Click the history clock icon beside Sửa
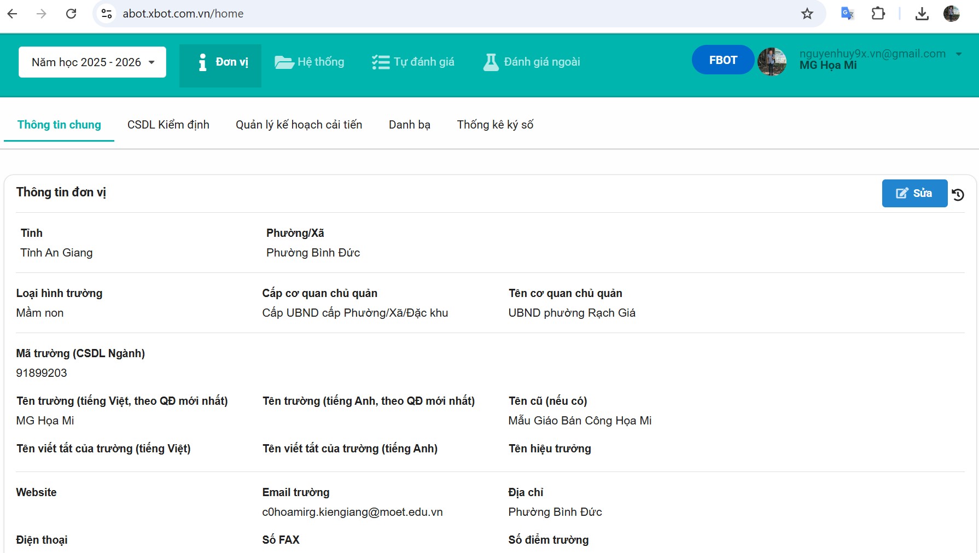The height and width of the screenshot is (553, 979). pyautogui.click(x=958, y=194)
